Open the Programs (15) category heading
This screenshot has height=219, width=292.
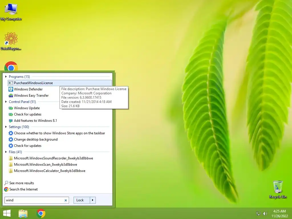[x=19, y=77]
